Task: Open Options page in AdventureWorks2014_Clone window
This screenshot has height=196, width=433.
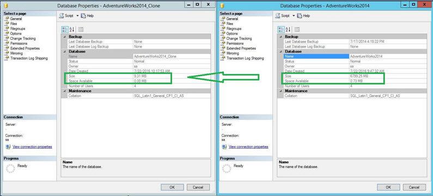Action: [15, 34]
